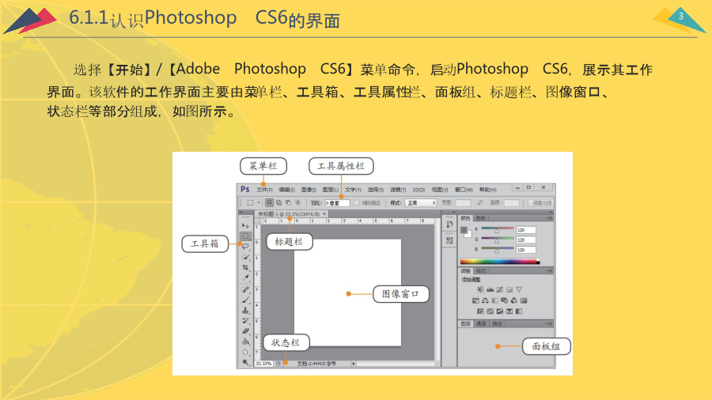Screen dimensions: 712x400
Task: Select the Crop tool
Action: 245,267
